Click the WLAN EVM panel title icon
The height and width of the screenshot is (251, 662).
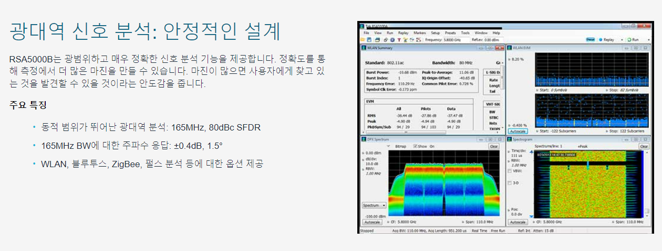point(510,48)
